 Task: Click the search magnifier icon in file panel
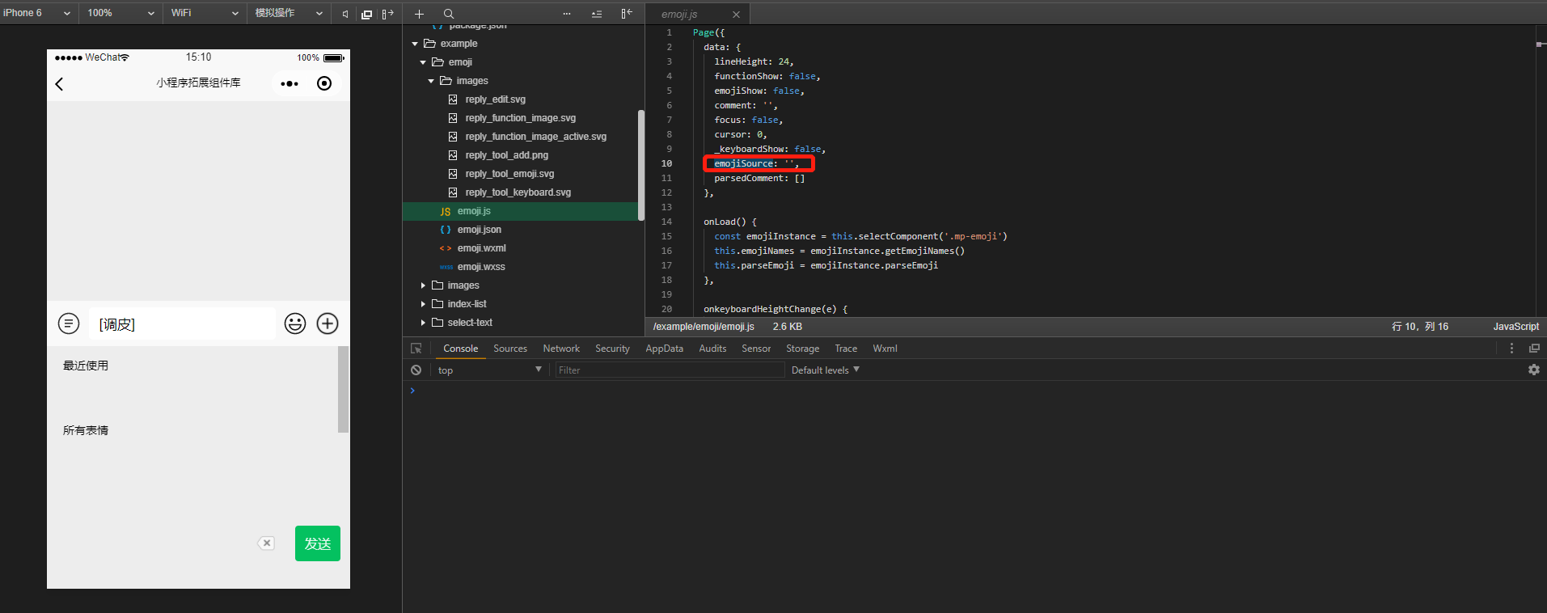(x=449, y=14)
